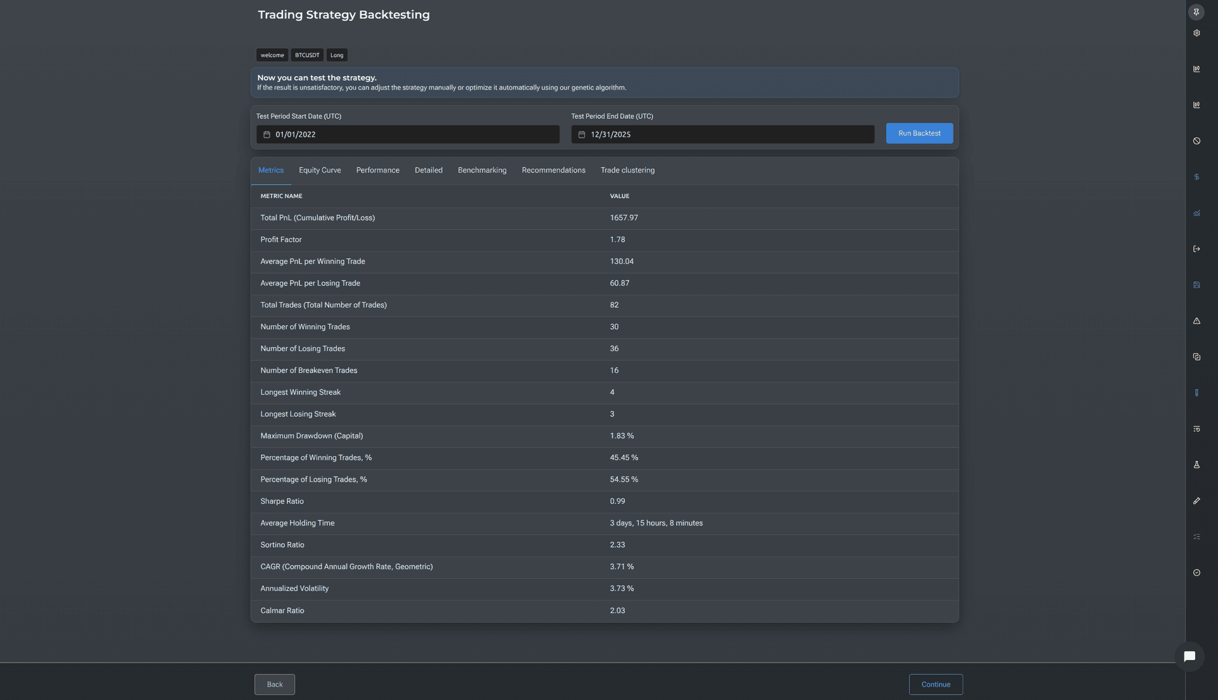Open the warning triangle icon

(1196, 321)
